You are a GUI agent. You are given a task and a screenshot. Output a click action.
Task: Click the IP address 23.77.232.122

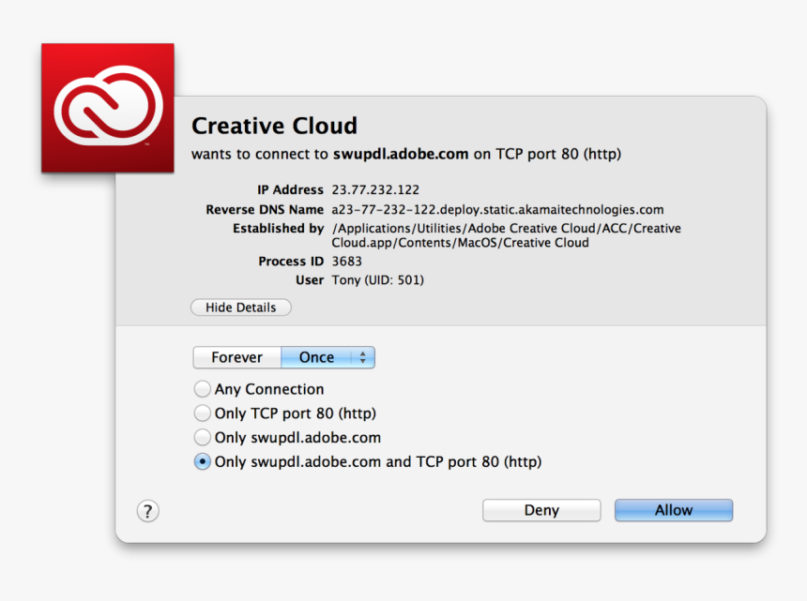pos(375,189)
